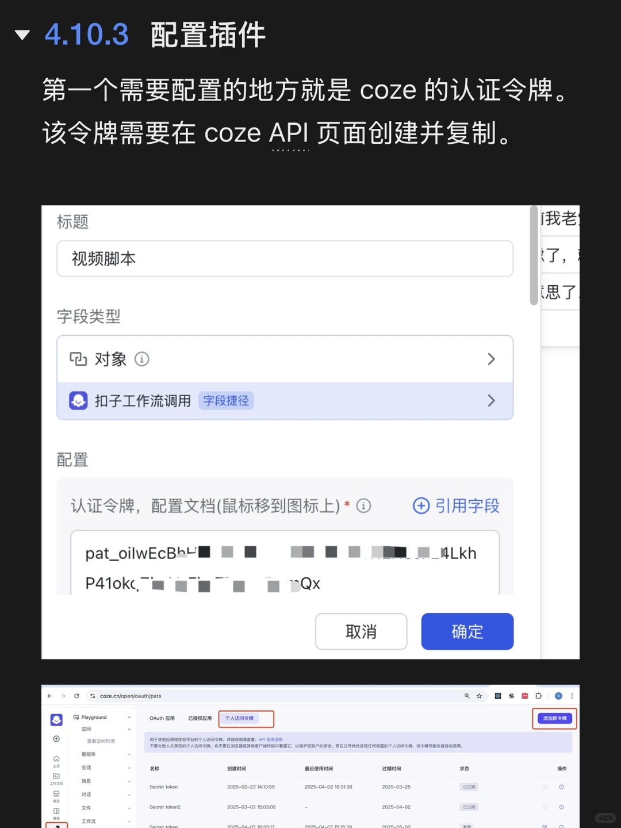Open the API 使用说明 link
The width and height of the screenshot is (621, 828).
(x=270, y=739)
